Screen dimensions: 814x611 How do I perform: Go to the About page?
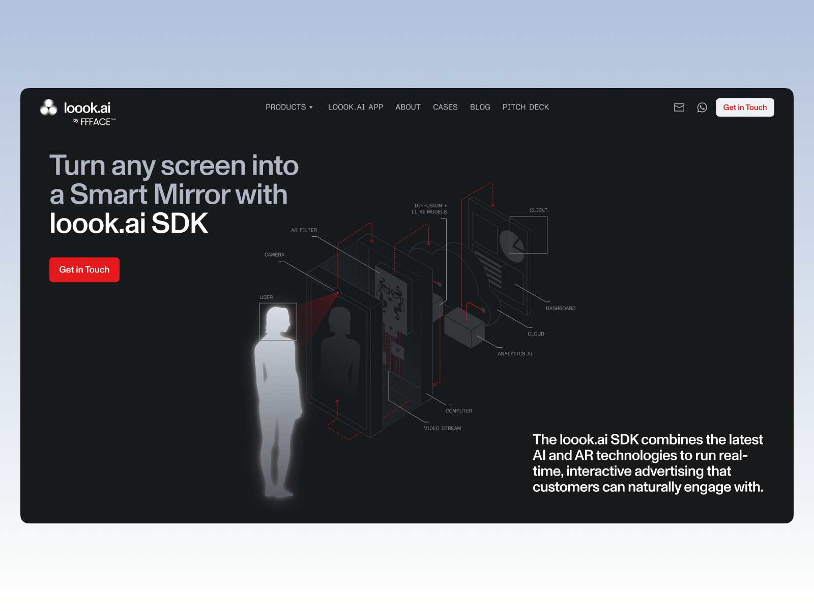coord(408,107)
